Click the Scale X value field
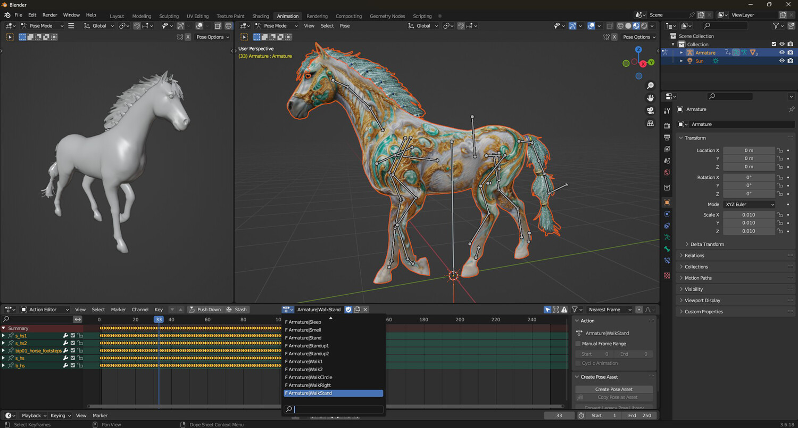 point(749,215)
